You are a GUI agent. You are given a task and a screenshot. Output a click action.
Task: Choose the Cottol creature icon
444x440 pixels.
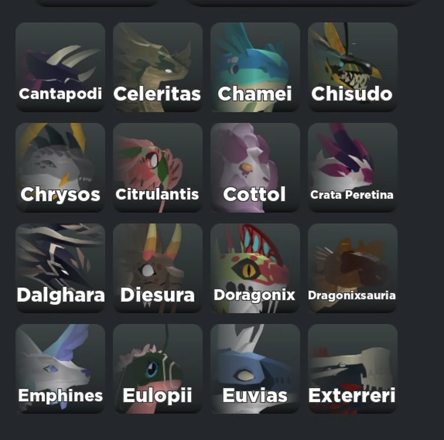(255, 168)
